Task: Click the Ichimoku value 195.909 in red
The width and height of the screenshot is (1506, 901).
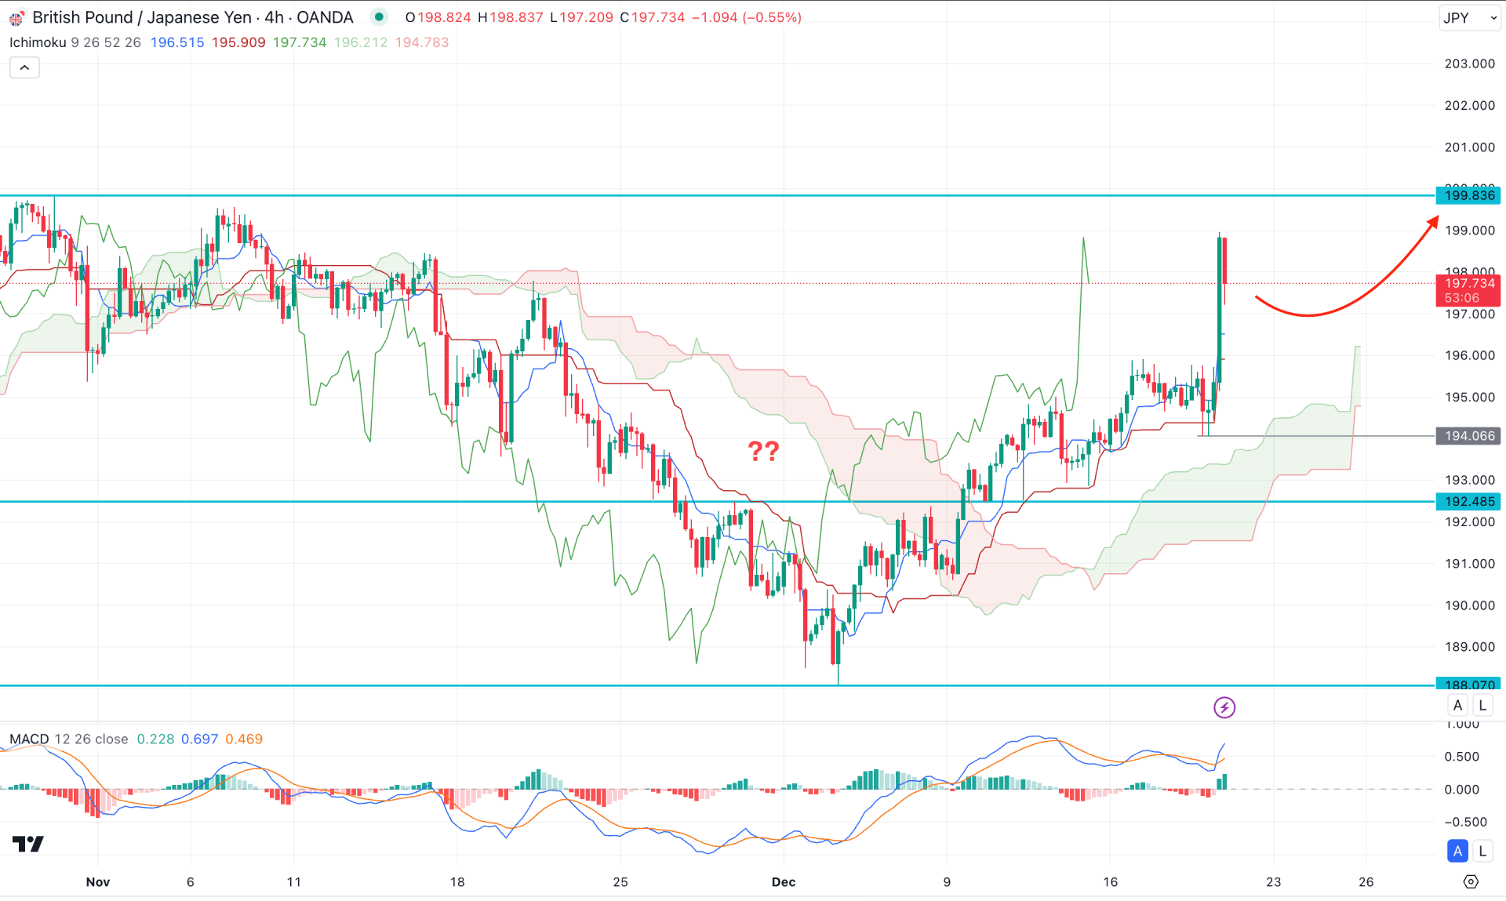Action: pyautogui.click(x=238, y=42)
